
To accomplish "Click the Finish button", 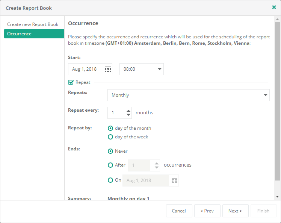I will pyautogui.click(x=263, y=211).
